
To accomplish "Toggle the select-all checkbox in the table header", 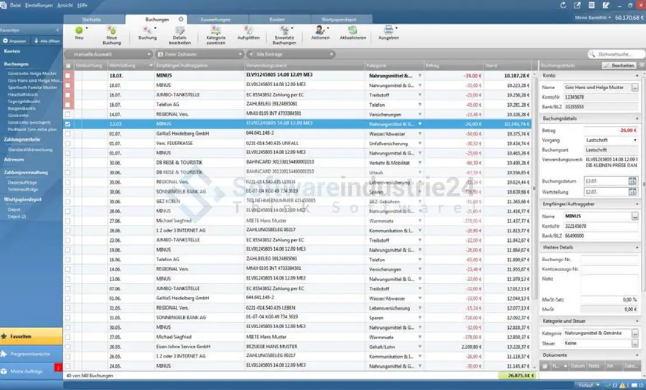I will pyautogui.click(x=68, y=65).
